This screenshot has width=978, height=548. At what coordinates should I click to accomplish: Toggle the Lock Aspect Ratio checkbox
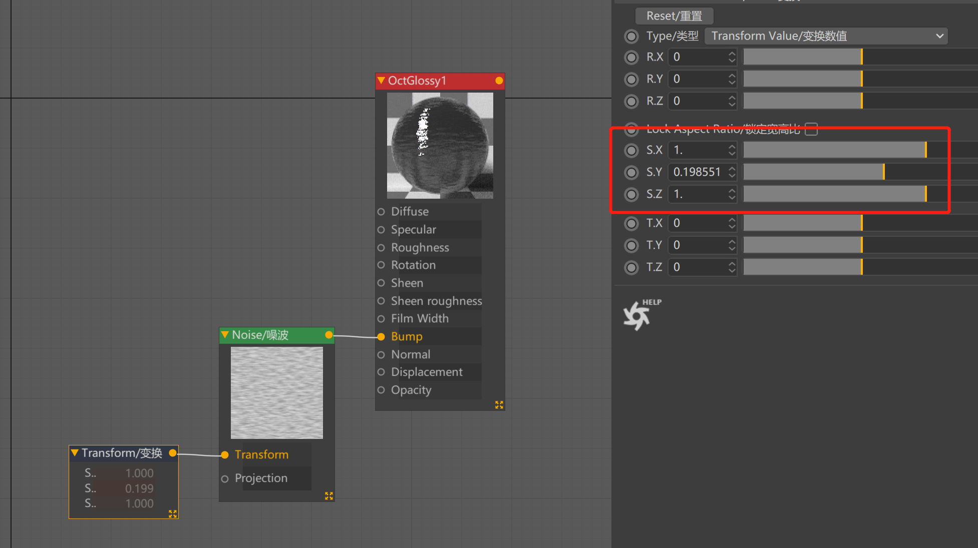pyautogui.click(x=811, y=129)
